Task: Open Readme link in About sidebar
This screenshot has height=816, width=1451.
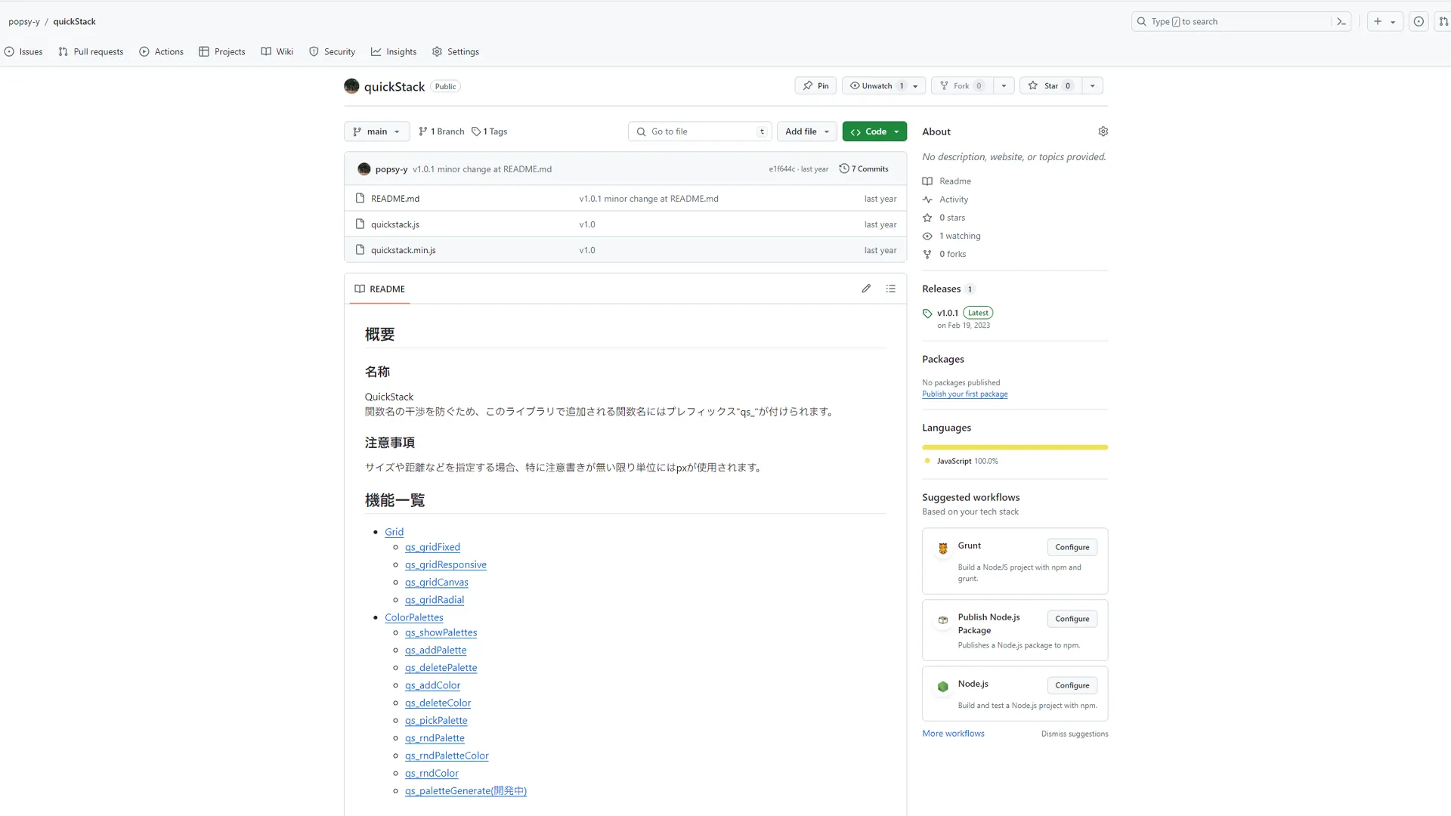Action: click(954, 181)
